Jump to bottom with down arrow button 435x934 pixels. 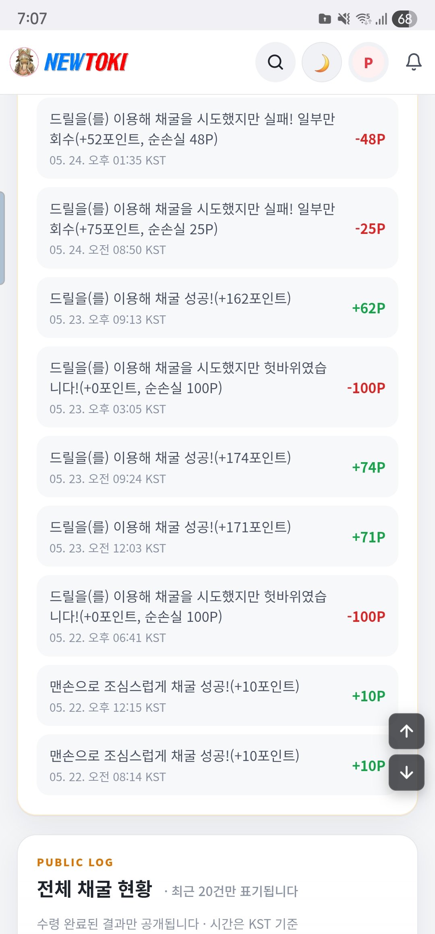click(406, 772)
